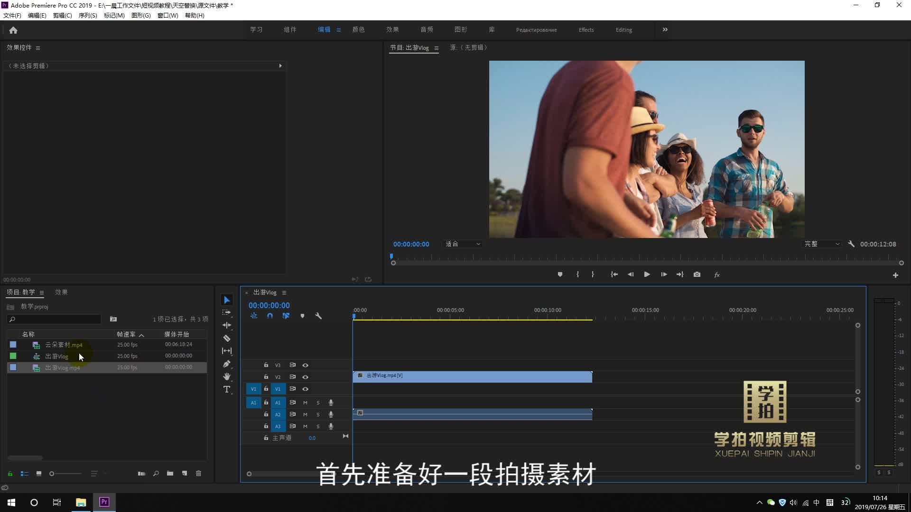Image resolution: width=911 pixels, height=512 pixels.
Task: Step forward one frame
Action: tap(664, 274)
